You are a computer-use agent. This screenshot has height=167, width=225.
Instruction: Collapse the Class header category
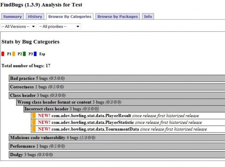pos(117,95)
